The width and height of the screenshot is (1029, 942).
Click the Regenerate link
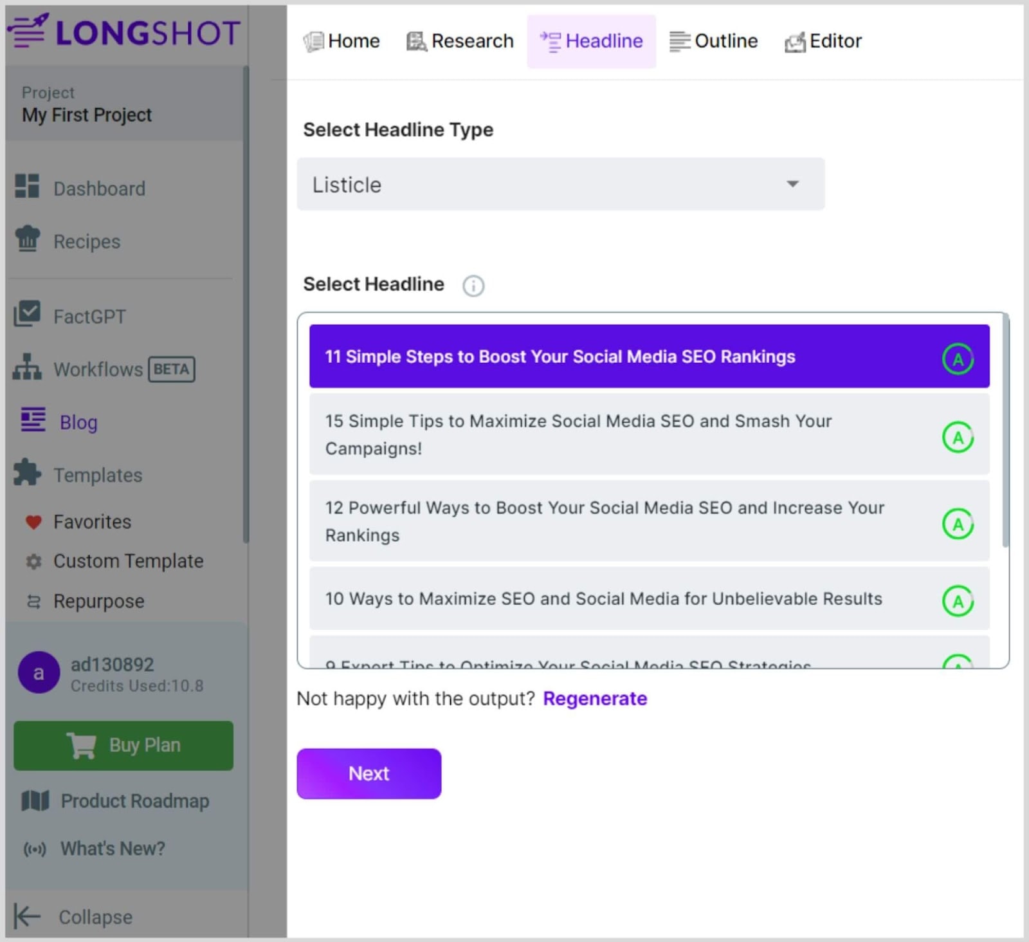coord(595,699)
